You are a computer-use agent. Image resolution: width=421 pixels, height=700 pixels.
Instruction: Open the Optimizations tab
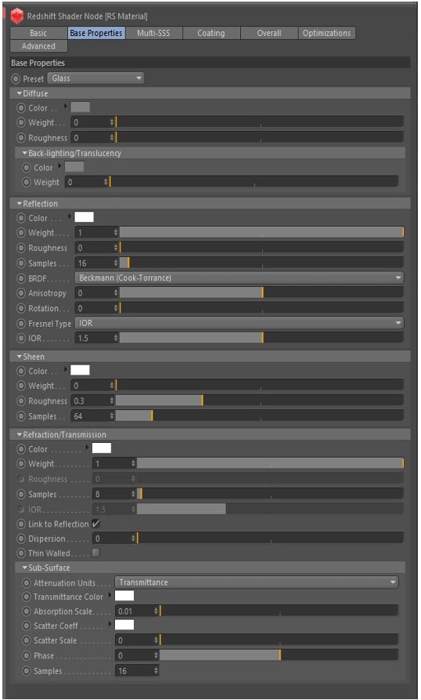326,33
